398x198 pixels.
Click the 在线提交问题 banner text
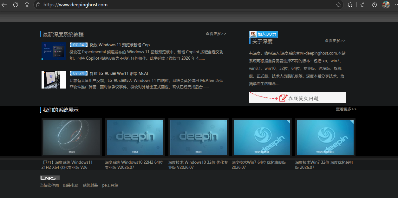(303, 98)
